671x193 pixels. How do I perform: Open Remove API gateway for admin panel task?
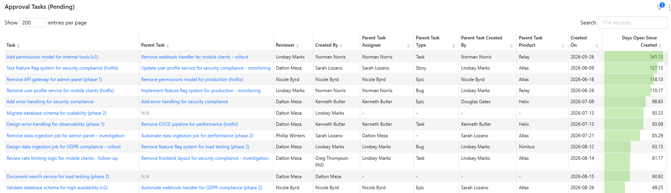pyautogui.click(x=54, y=79)
